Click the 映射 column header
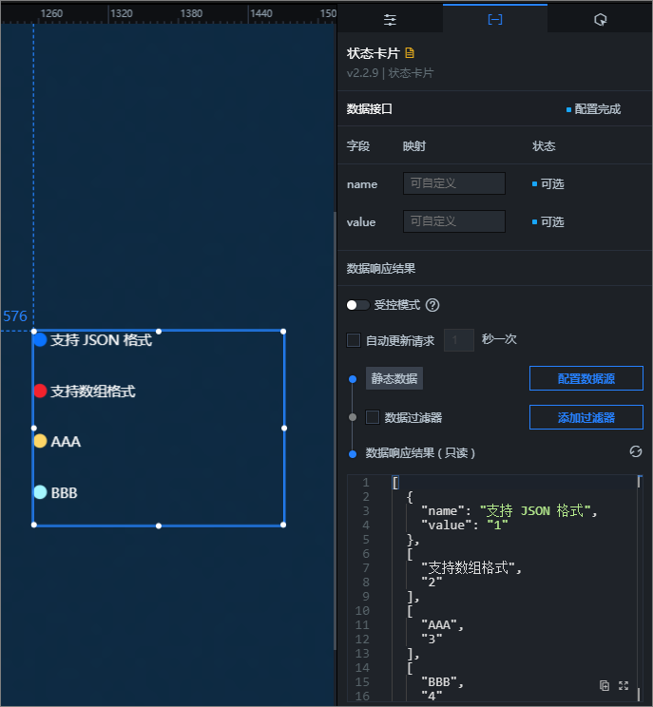The height and width of the screenshot is (707, 653). 414,146
